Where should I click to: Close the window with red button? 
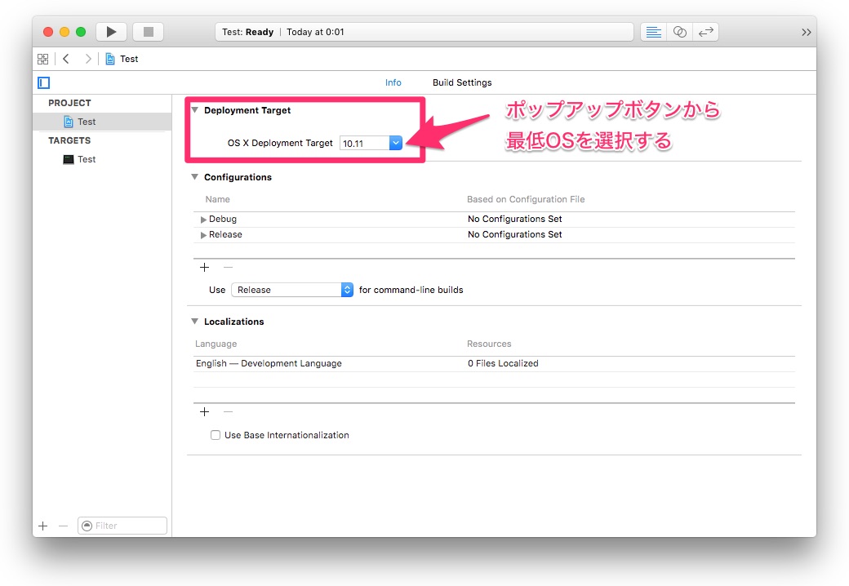[x=48, y=32]
